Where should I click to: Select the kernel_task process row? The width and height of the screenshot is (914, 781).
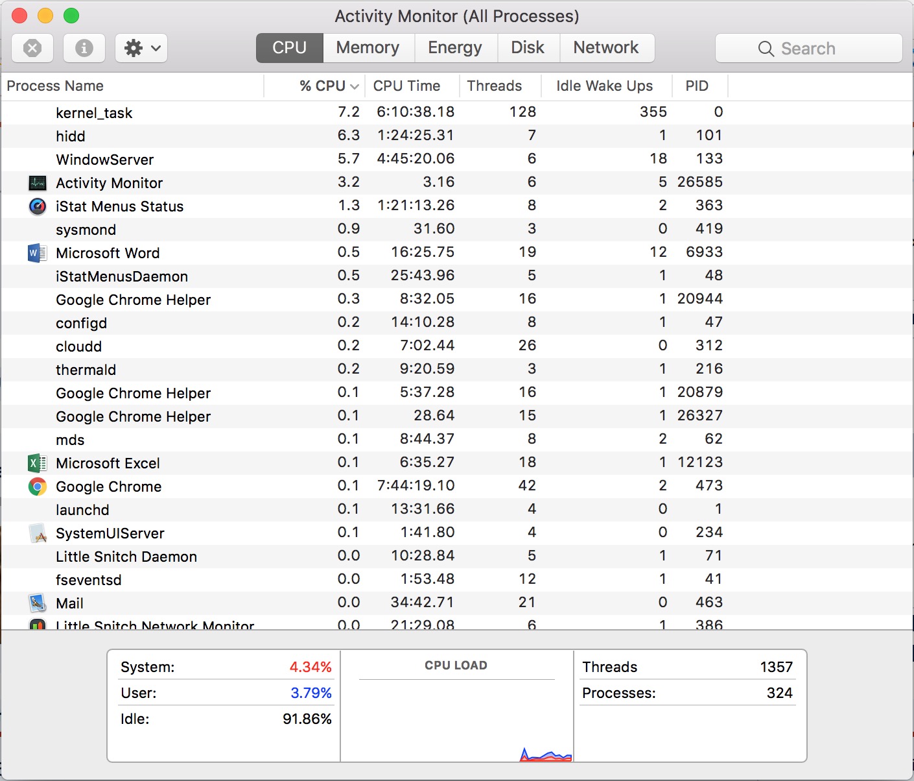457,113
